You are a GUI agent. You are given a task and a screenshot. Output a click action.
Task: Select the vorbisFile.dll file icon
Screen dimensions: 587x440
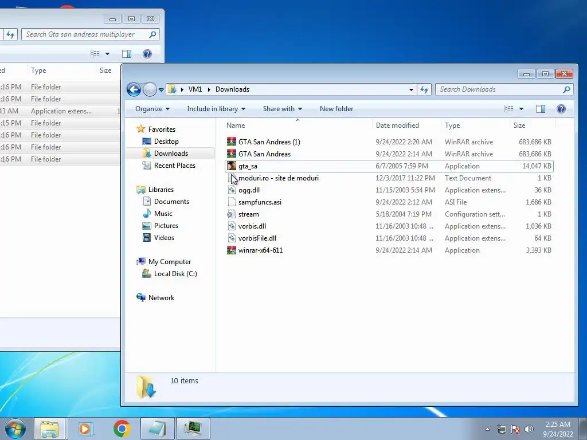[x=232, y=238]
